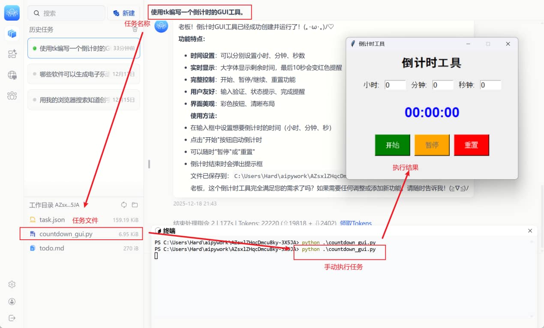The image size is (544, 328).
Task: Open settings gear in sidebar
Action: tap(12, 285)
